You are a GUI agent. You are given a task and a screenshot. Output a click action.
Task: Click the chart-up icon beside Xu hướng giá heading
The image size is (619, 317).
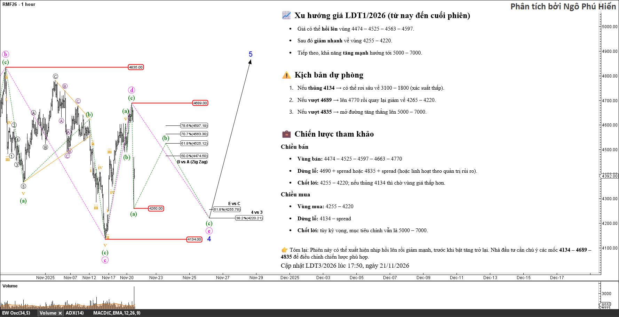tap(286, 15)
